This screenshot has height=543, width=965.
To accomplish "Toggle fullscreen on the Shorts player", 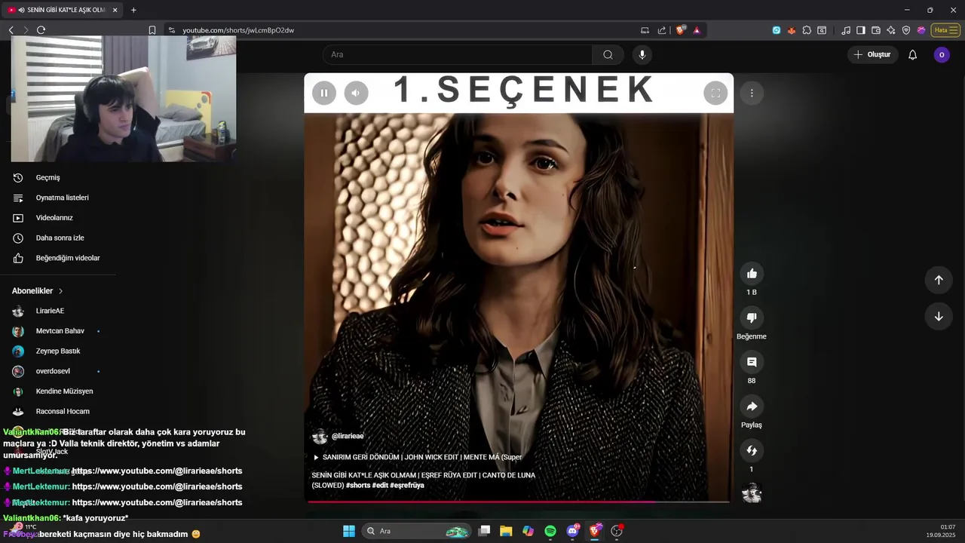I will [x=715, y=93].
